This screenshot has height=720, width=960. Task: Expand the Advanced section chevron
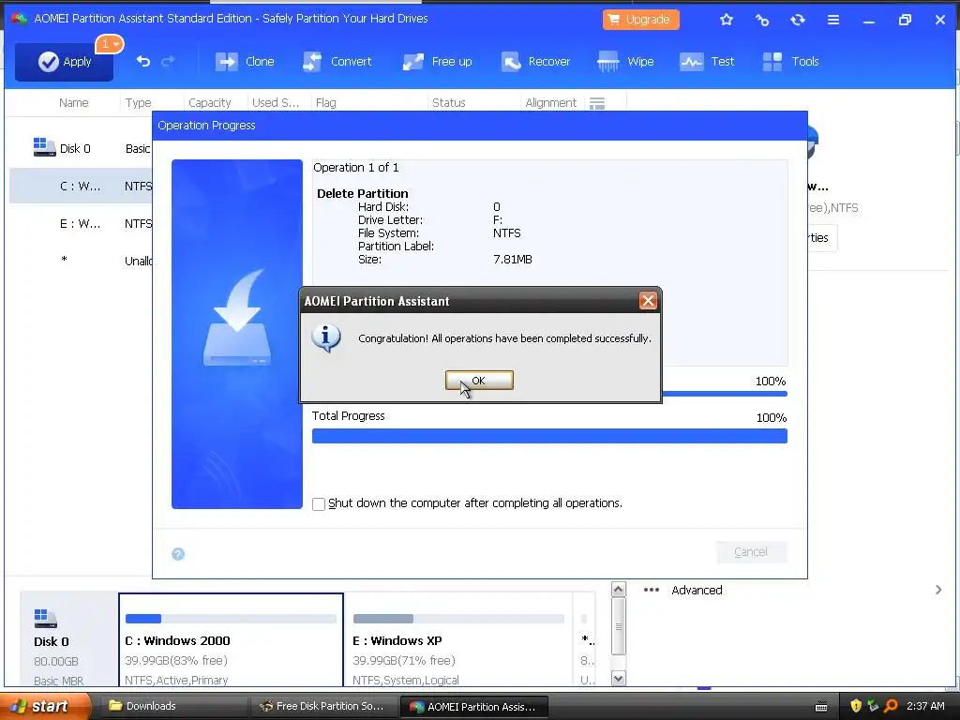937,591
